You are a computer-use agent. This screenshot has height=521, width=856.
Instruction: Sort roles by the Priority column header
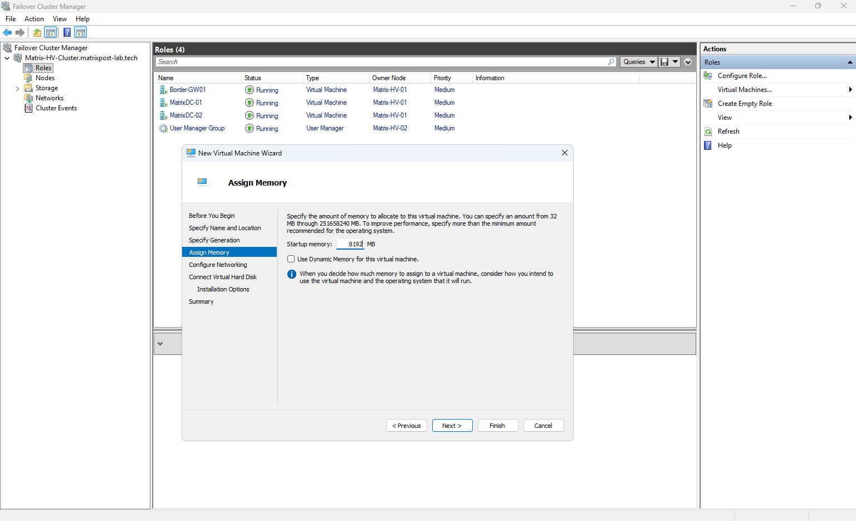pos(452,78)
